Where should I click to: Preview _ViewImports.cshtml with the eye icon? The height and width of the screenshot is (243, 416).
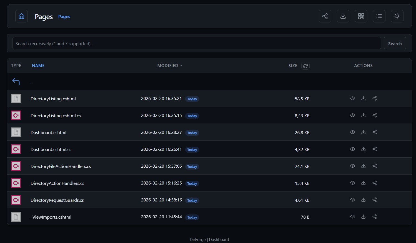tap(352, 217)
